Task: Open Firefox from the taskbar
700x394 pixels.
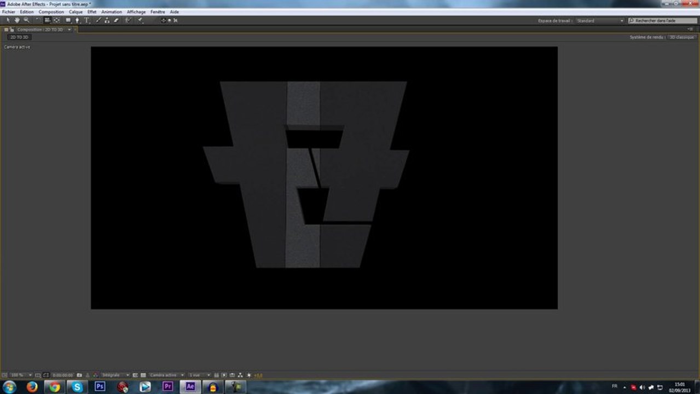Action: 32,387
